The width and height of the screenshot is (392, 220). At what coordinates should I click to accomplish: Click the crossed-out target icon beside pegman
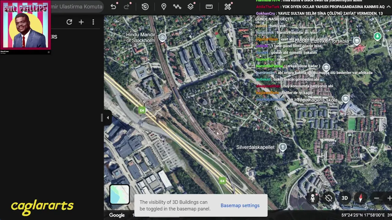click(329, 198)
